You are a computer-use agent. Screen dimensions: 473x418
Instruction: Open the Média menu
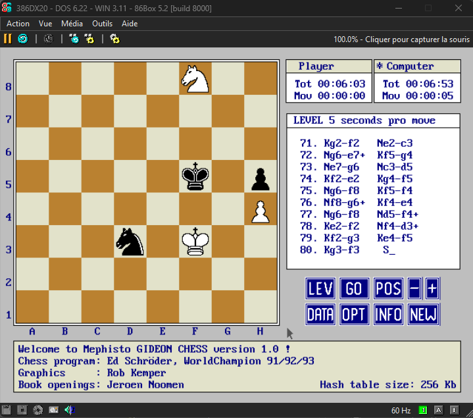[72, 24]
